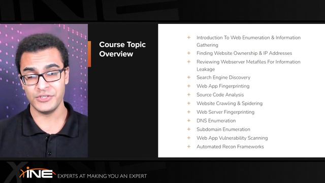Click the plus bullet beside 'Web App Vulnerability Scanning'
Image resolution: width=325 pixels, height=183 pixels.
pos(189,138)
